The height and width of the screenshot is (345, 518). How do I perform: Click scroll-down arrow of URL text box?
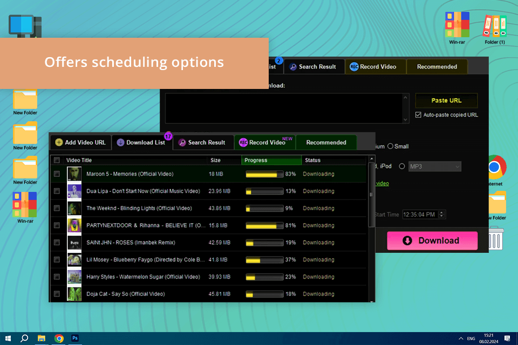coord(405,120)
